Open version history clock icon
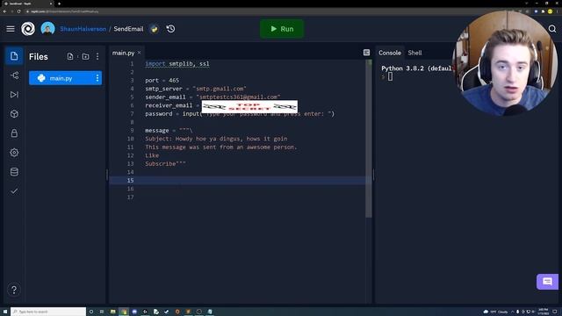The width and height of the screenshot is (562, 316). [170, 29]
